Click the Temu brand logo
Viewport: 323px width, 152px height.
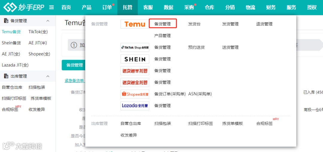pos(135,24)
